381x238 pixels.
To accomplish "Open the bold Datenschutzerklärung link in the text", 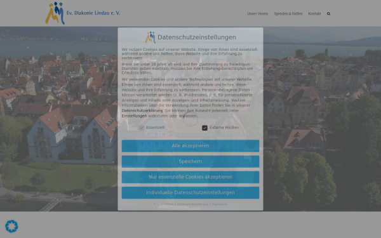I will 142,110.
